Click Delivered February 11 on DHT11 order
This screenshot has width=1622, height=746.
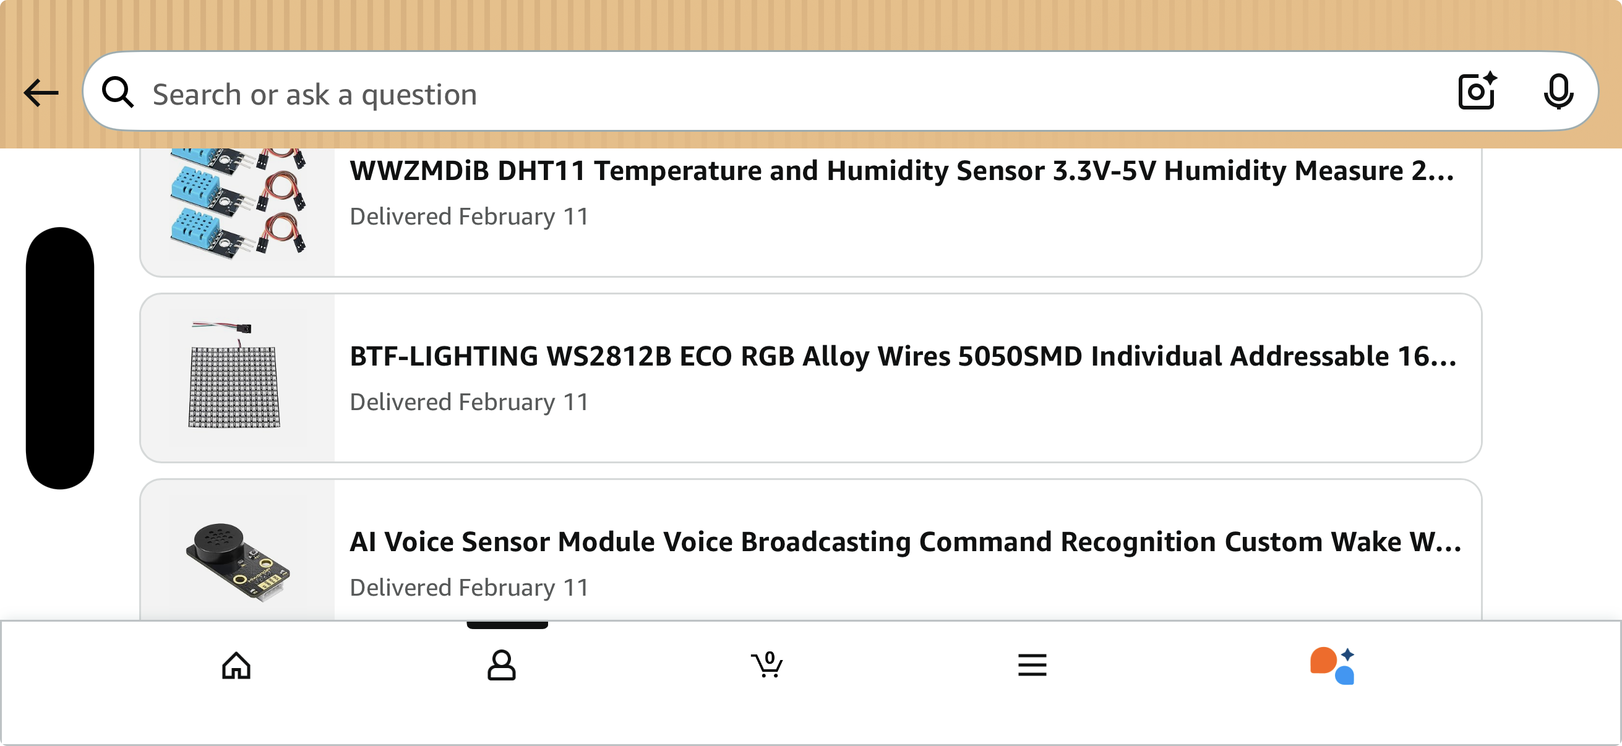coord(468,216)
